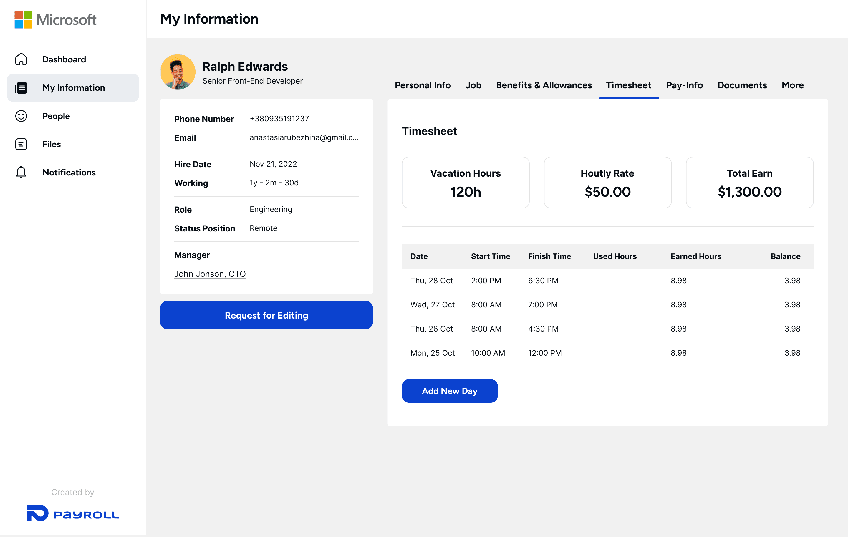848x537 pixels.
Task: Open the Job tab
Action: coord(473,85)
